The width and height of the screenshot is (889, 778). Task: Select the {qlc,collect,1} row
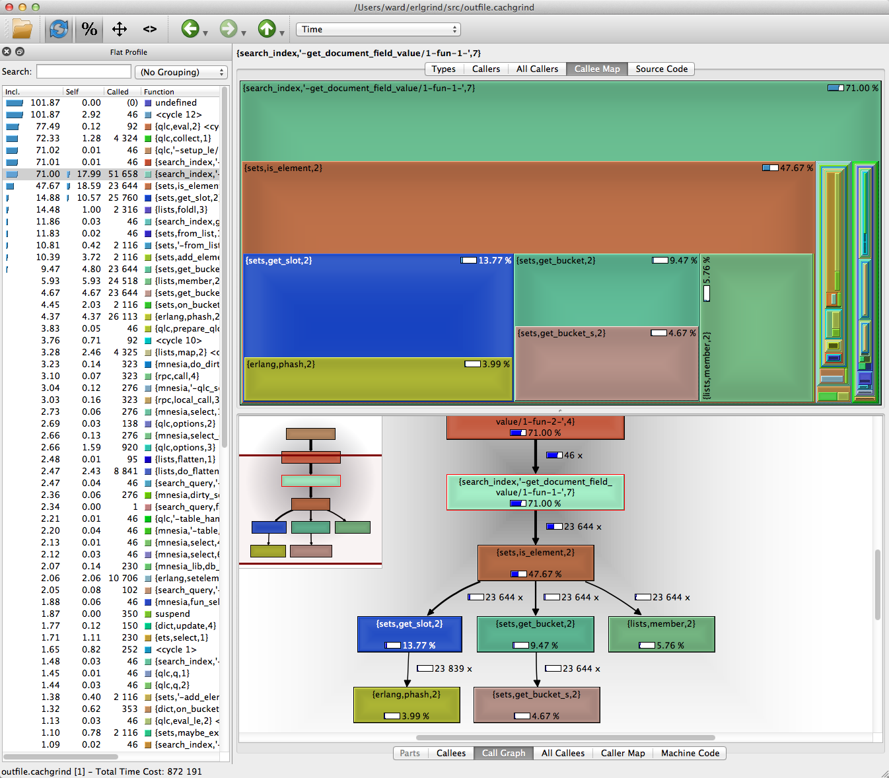111,138
